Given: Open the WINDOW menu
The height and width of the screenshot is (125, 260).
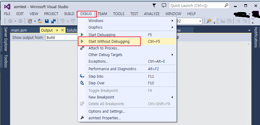Looking at the screenshot, I should click(x=173, y=14).
